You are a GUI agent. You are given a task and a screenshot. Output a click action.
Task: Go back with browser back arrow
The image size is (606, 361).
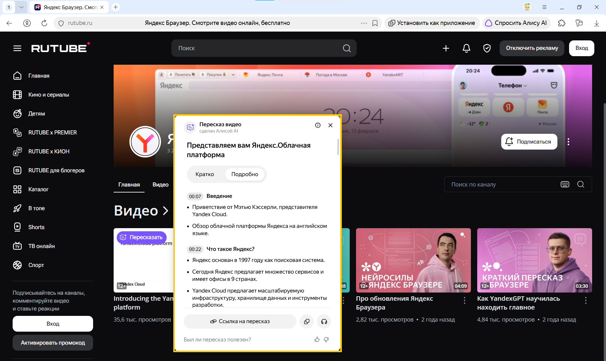coord(9,23)
